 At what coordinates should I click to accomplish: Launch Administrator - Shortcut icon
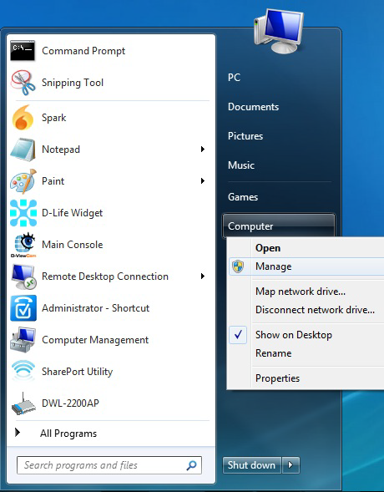(x=23, y=308)
